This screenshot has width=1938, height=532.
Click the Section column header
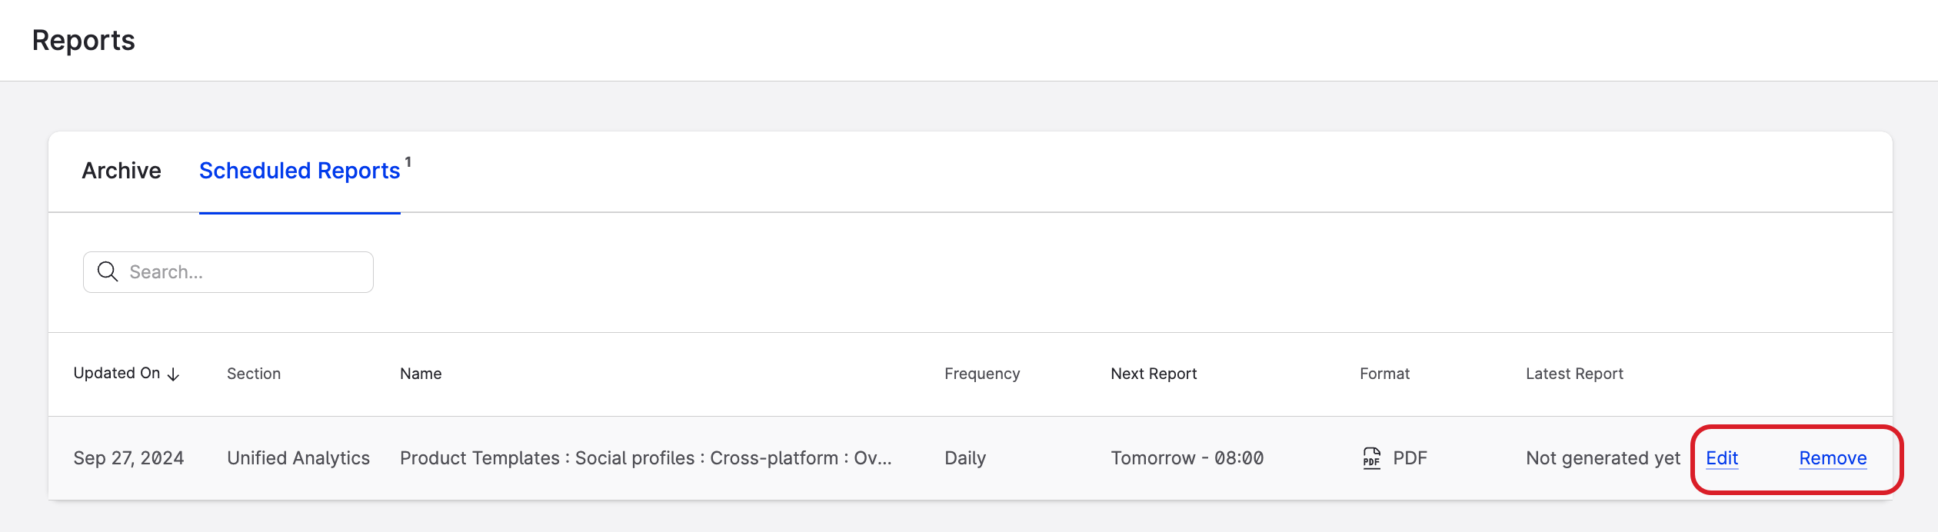[254, 374]
